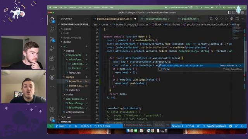Image resolution: width=248 pixels, height=139 pixels.
Task: Switch to ProductVariant.tsx tab
Action: pyautogui.click(x=155, y=19)
